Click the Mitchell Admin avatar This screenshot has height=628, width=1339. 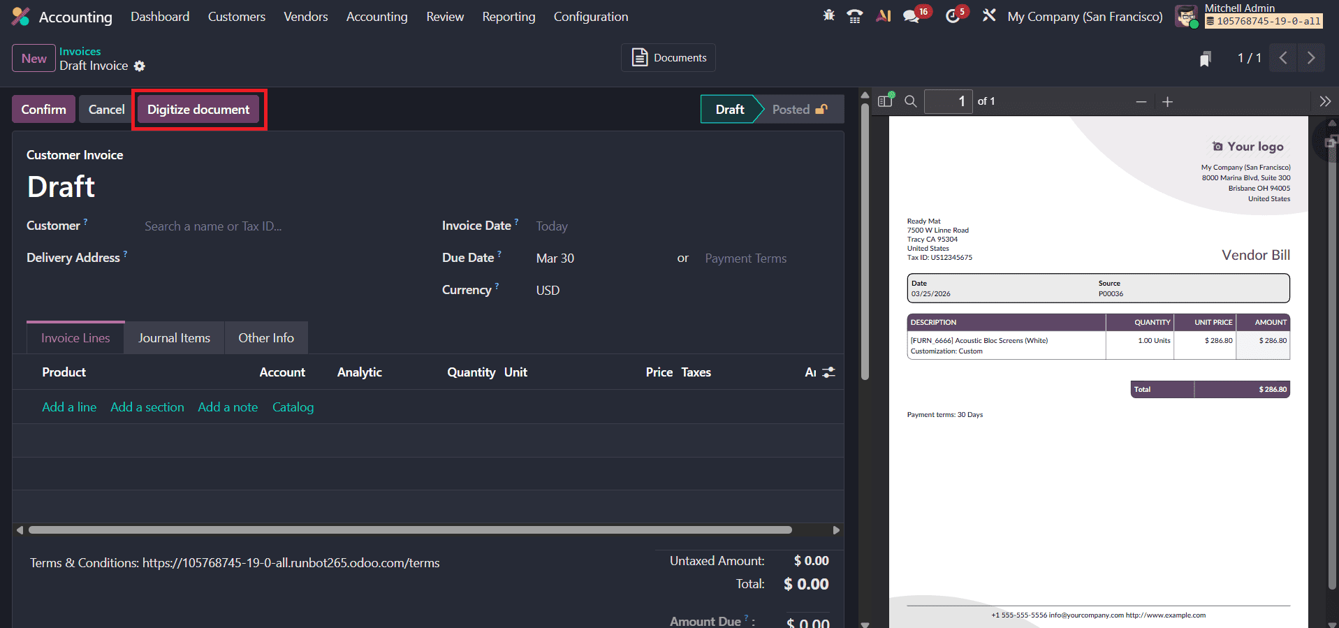point(1186,16)
